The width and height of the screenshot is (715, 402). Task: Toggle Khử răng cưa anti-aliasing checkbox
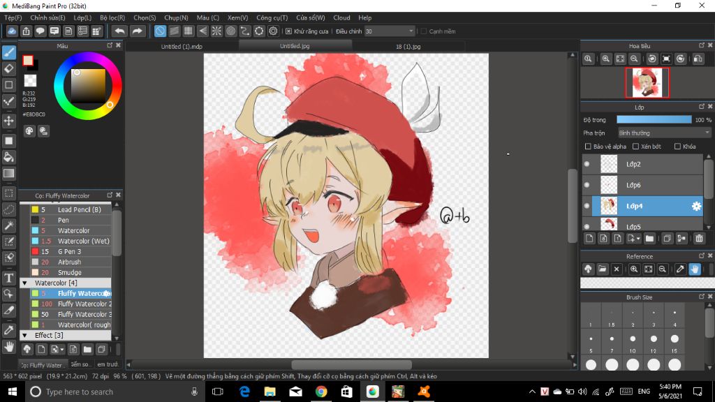click(288, 31)
